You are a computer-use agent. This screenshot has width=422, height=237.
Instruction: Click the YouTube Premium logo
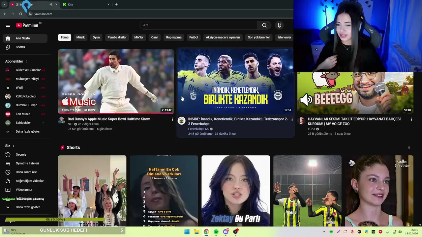27,25
